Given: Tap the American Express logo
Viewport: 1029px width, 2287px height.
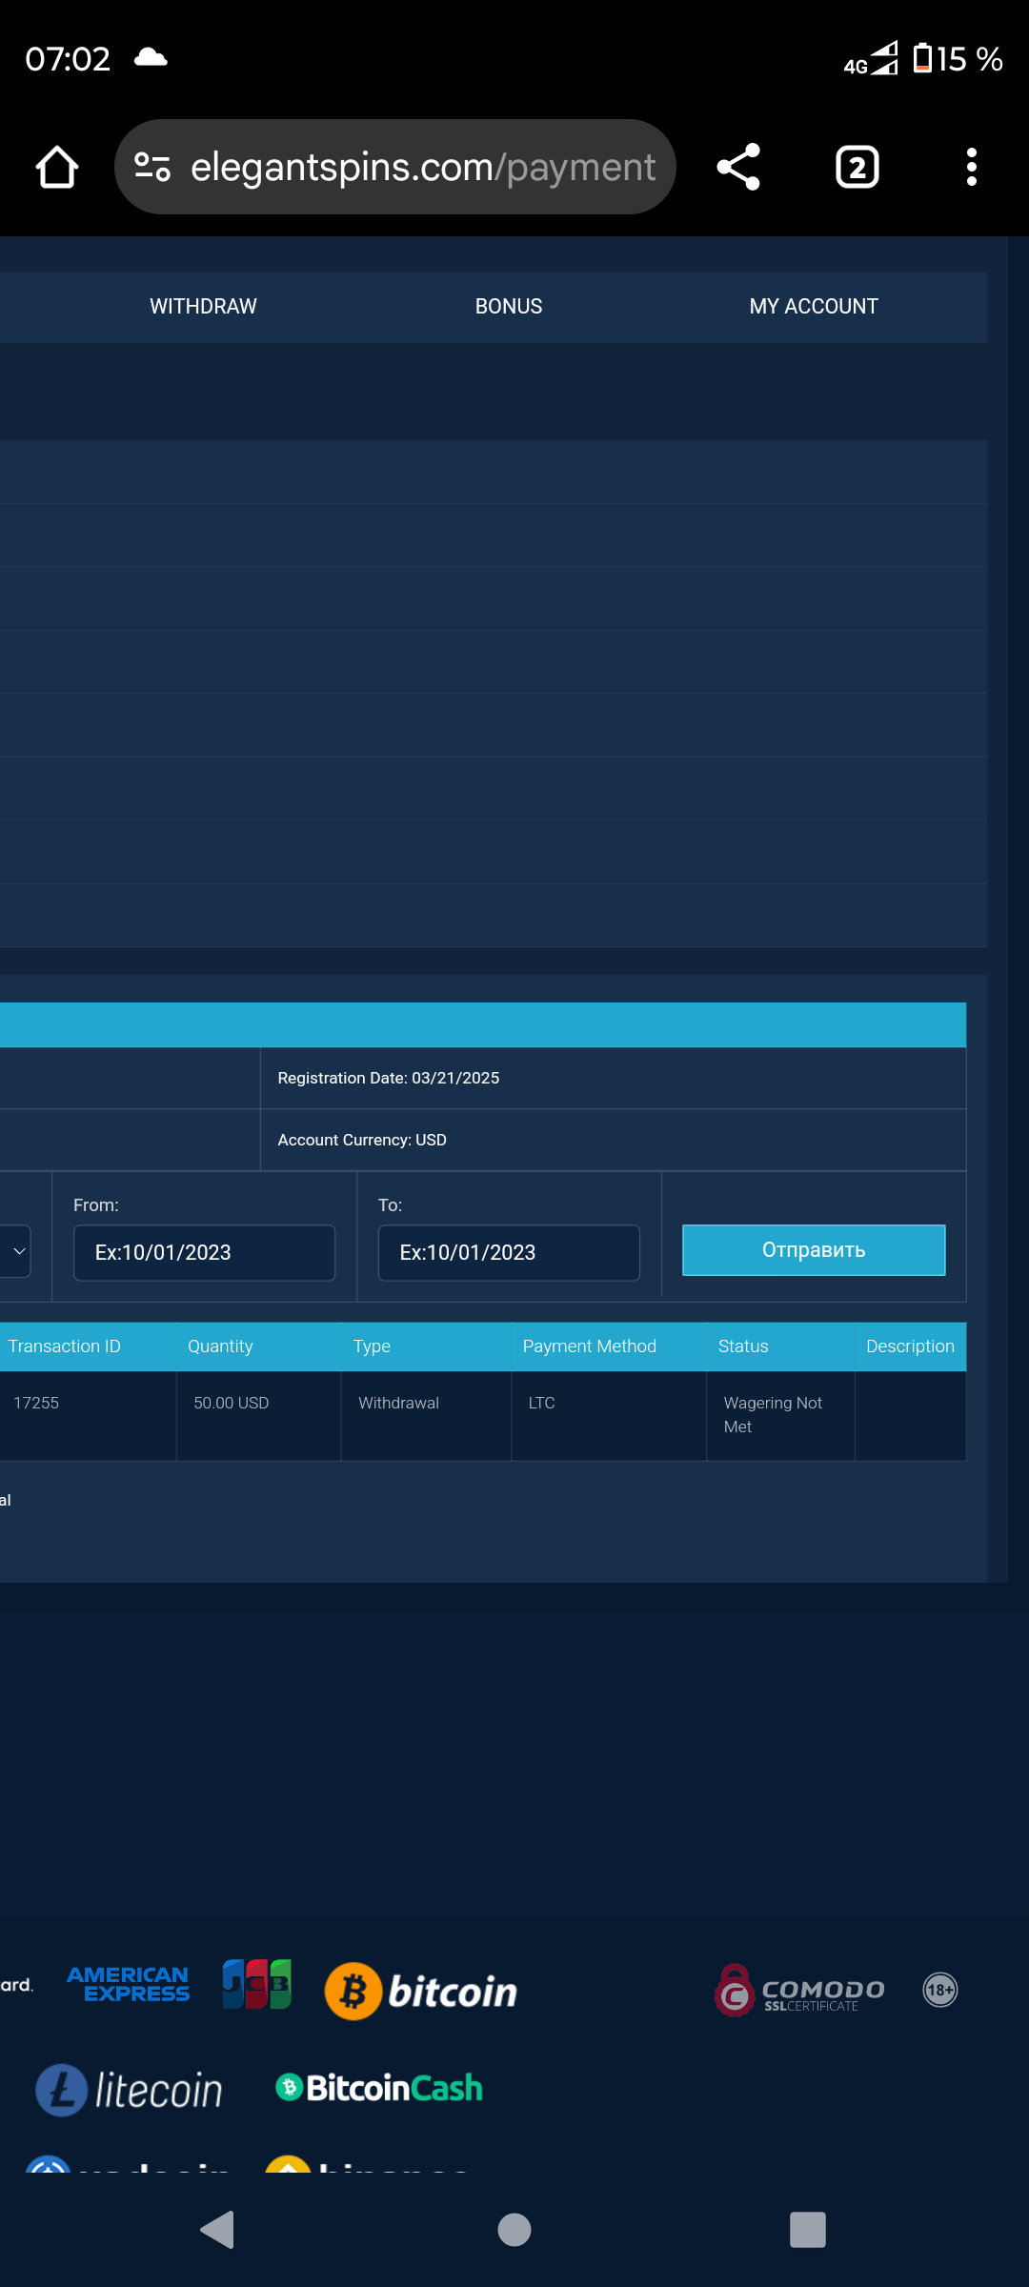Looking at the screenshot, I should click(x=129, y=1985).
